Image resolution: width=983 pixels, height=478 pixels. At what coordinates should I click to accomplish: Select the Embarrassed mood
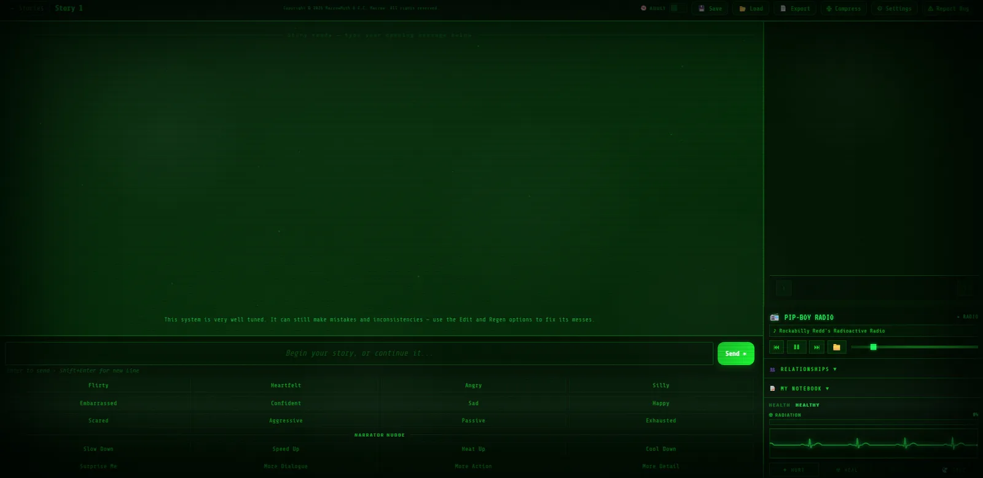coord(98,403)
